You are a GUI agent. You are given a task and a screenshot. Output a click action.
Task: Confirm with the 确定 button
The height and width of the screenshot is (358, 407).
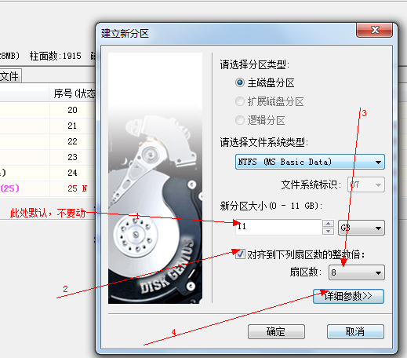click(276, 332)
